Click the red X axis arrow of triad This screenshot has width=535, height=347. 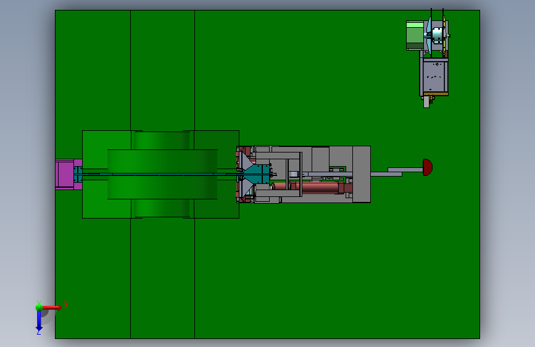tap(52, 307)
